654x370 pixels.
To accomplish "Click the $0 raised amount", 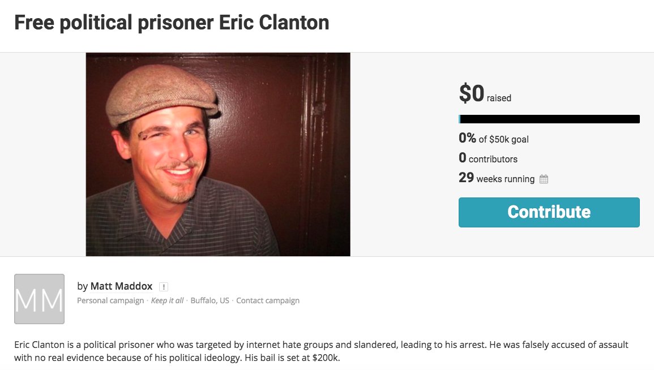I will pos(485,94).
